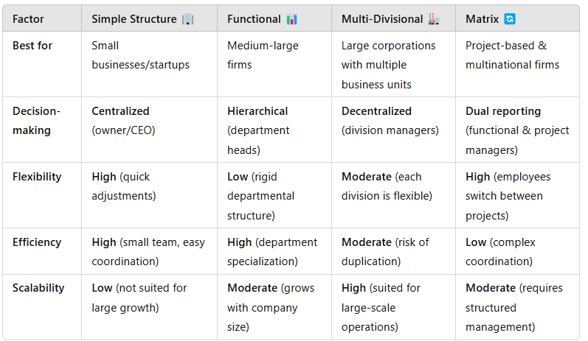Click the Flexibility row label
Viewport: 588px width, 341px height.
[x=37, y=177]
